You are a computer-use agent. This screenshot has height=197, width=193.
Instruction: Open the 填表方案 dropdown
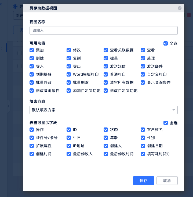click(x=103, y=110)
